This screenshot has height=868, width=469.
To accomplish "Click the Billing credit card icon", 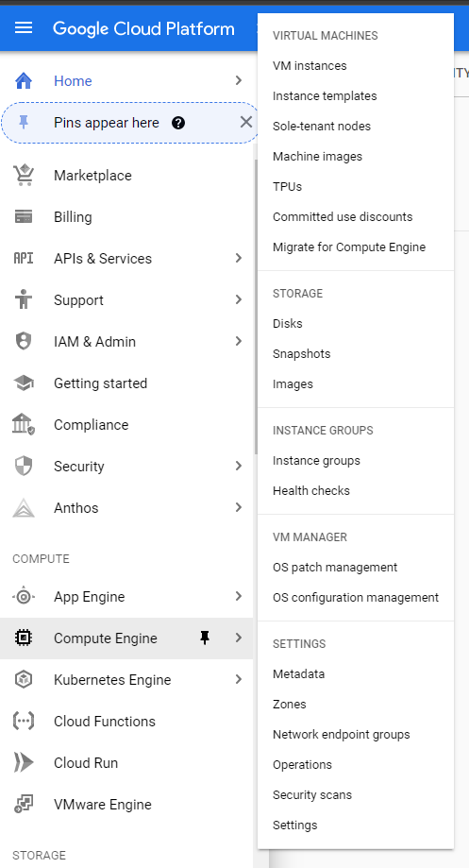I will [x=24, y=217].
